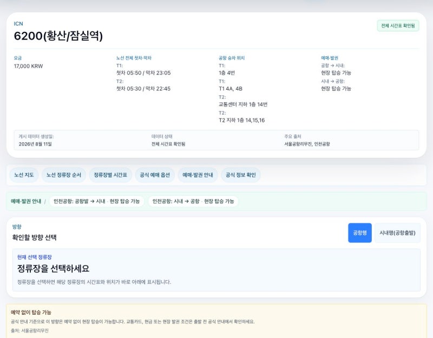Click the 노선 전체 첫차·막차 label
The image size is (433, 338).
[134, 58]
